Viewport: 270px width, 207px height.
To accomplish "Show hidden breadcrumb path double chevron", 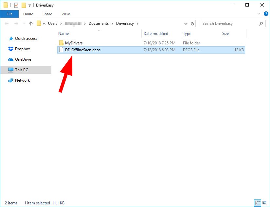I will (44, 24).
